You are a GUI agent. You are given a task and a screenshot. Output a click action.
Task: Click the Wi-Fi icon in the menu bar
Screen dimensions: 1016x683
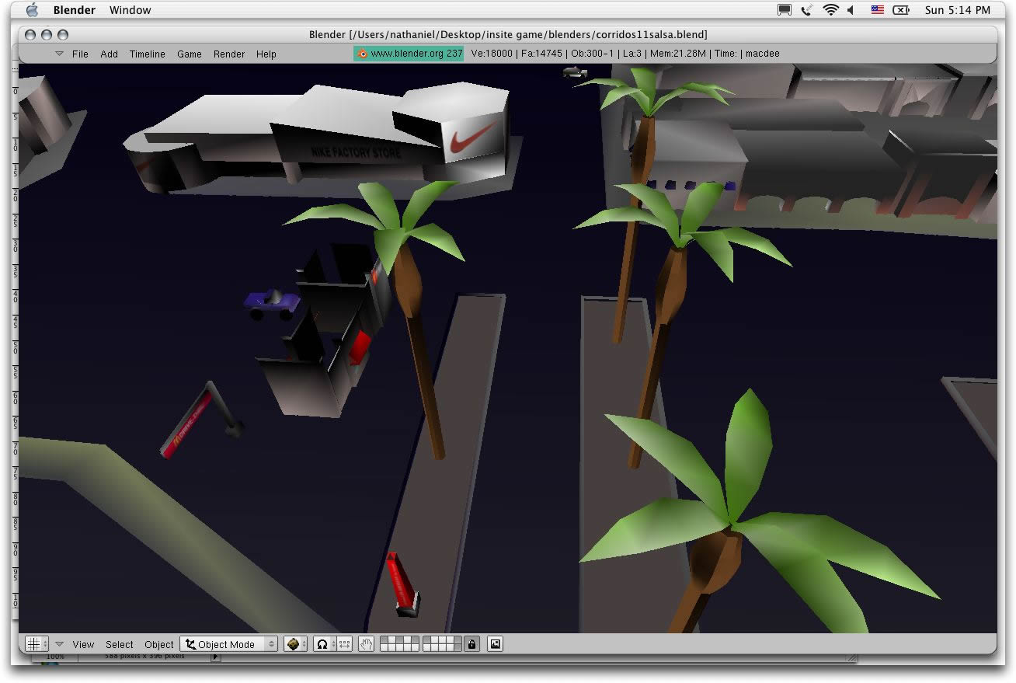(x=830, y=10)
